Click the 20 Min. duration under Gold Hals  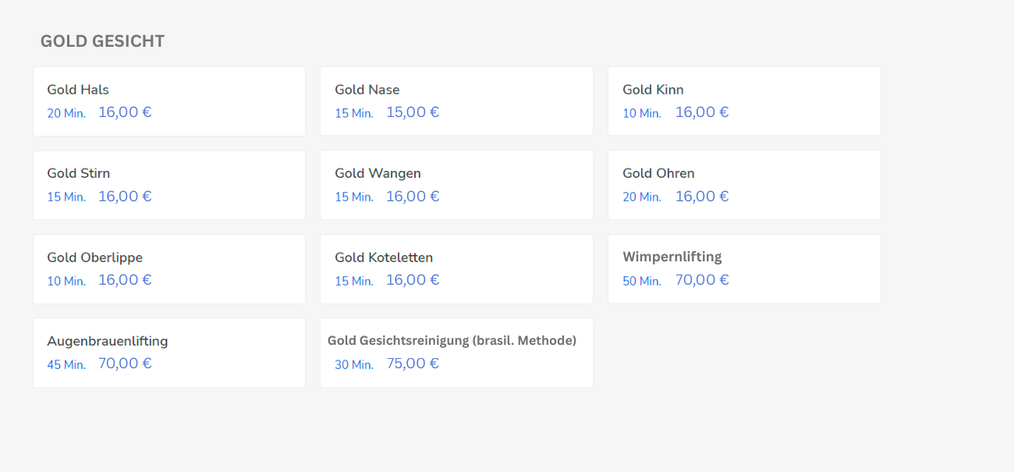[x=66, y=113]
